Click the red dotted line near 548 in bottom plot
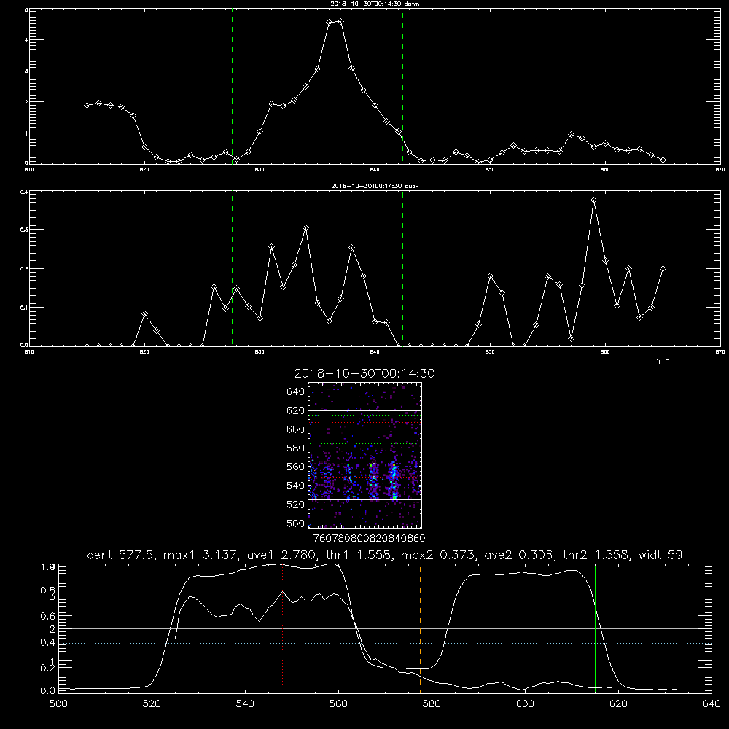The width and height of the screenshot is (729, 729). click(283, 628)
